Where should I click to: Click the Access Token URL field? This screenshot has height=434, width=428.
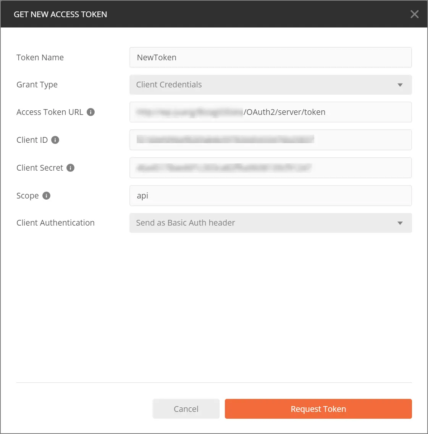pos(270,112)
